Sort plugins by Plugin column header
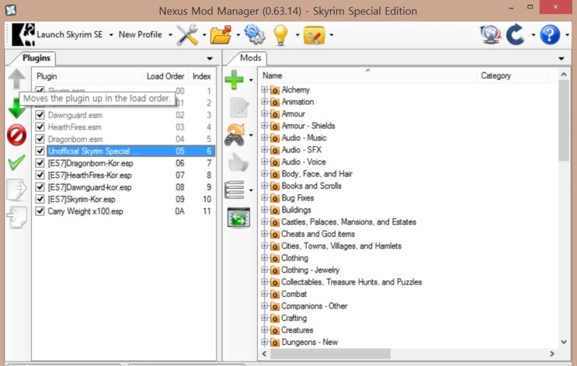Screen dimensions: 577x366 88,76
